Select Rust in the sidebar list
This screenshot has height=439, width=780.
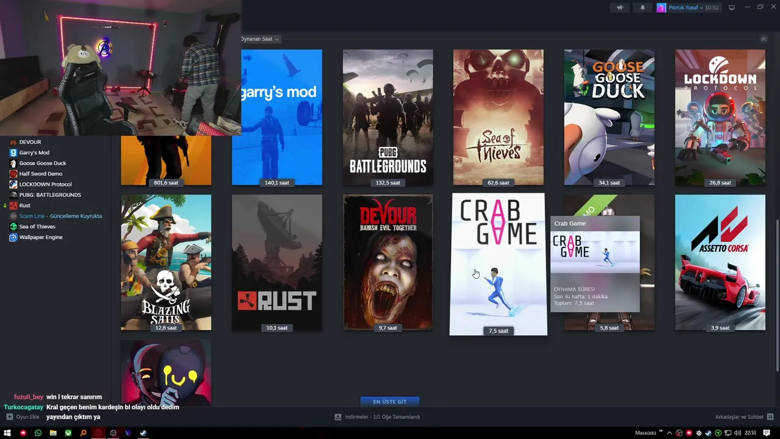(x=24, y=205)
